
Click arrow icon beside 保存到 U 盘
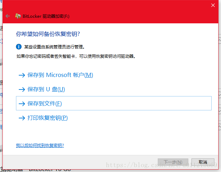[22, 89]
